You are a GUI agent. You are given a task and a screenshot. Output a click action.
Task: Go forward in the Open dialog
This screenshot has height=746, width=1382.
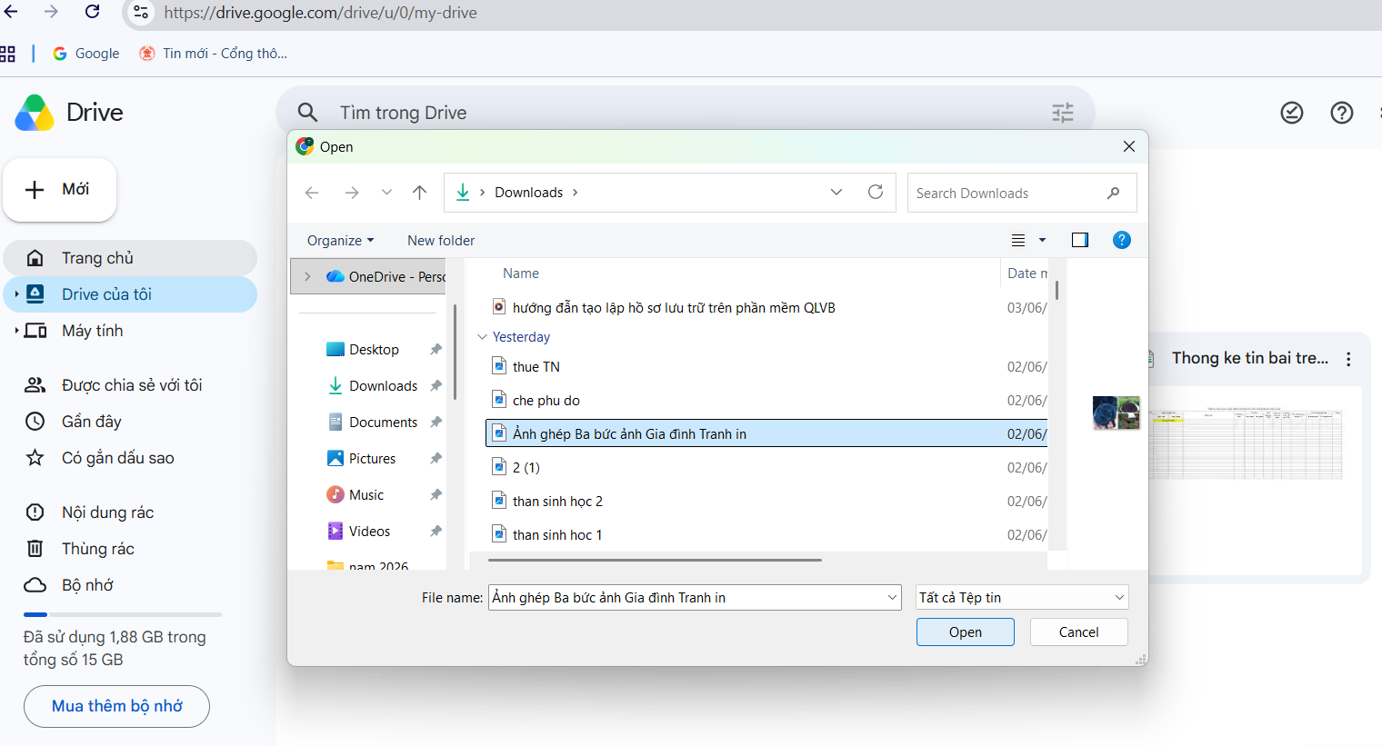point(352,193)
